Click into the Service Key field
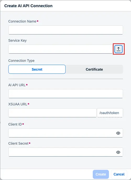Screen dimensions: 131x180 60,49
